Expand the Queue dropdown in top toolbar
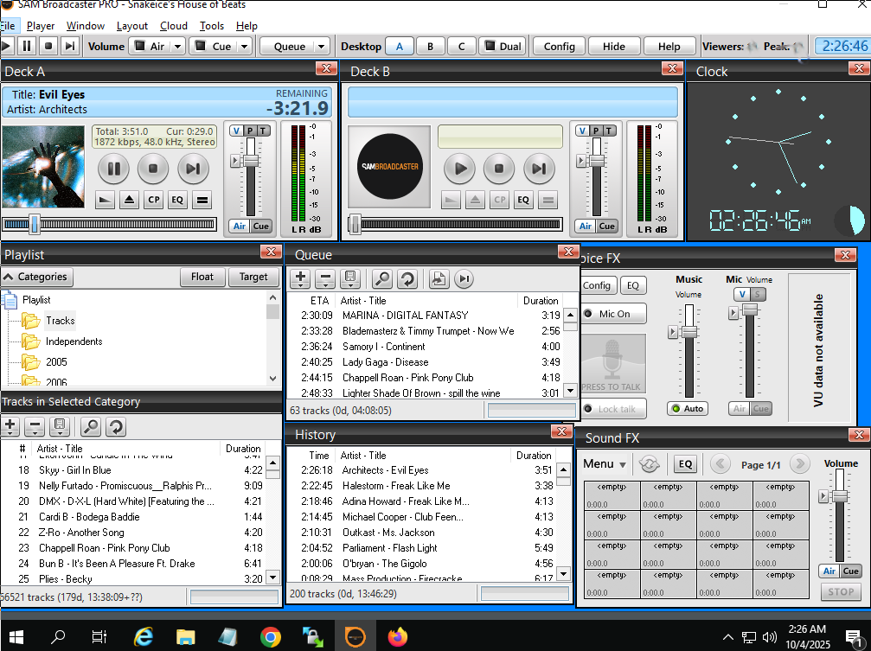Screen dimensions: 871x651 [x=321, y=47]
